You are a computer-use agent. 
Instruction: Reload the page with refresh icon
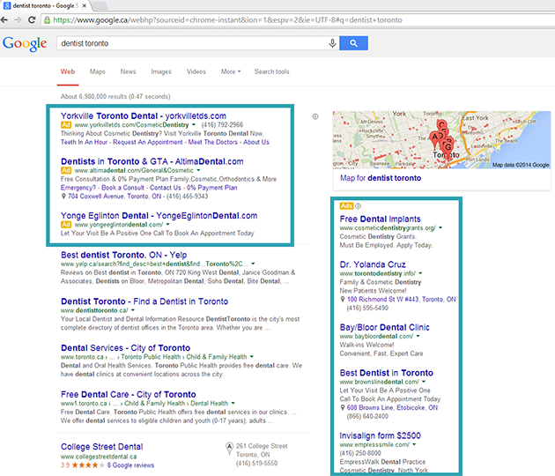(32, 19)
